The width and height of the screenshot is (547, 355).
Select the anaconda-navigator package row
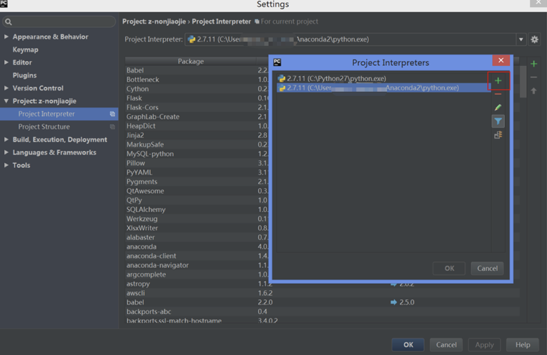click(197, 265)
